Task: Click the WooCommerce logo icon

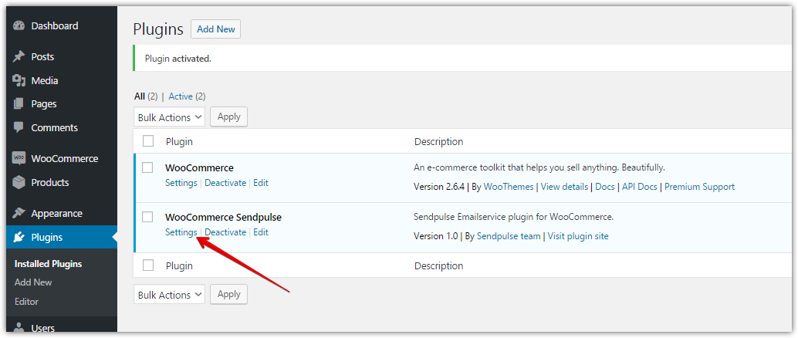Action: [19, 159]
